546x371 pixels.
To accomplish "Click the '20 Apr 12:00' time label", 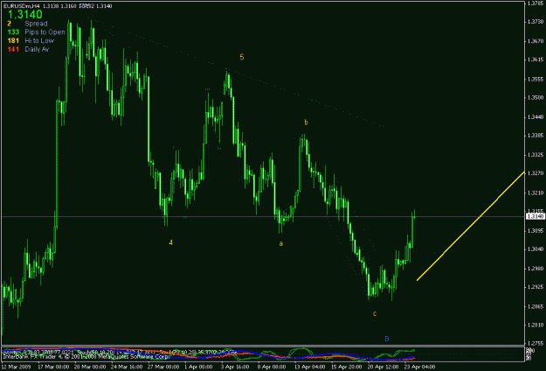I will coord(383,367).
